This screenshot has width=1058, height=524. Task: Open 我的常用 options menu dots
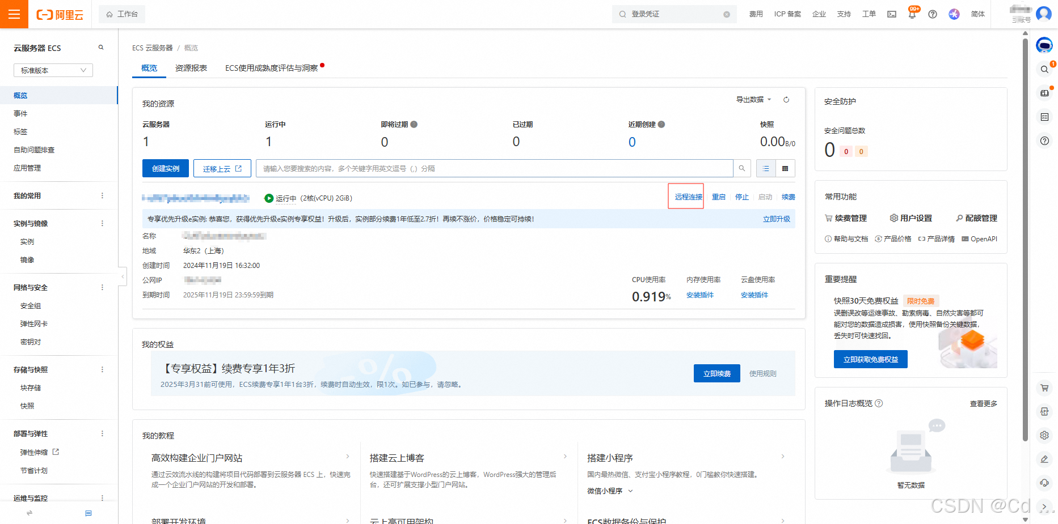coord(102,195)
